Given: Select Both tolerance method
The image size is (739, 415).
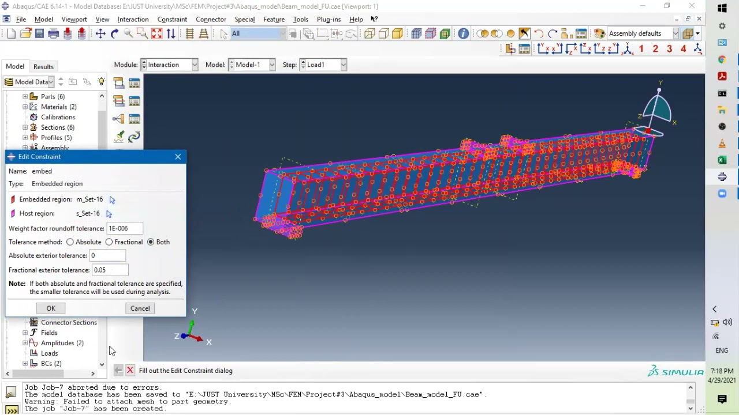Looking at the screenshot, I should point(151,242).
